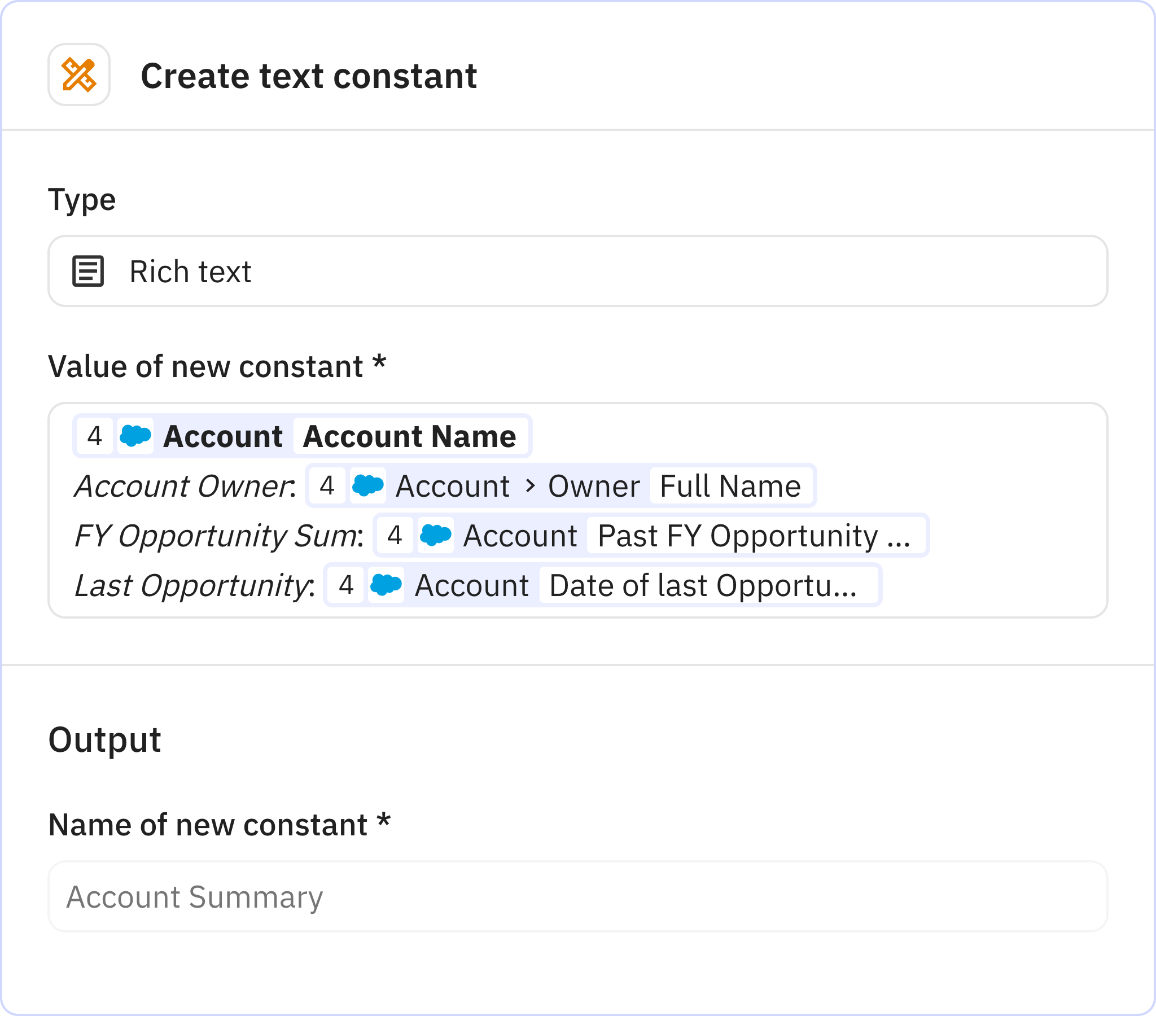Screen dimensions: 1156x1016
Task: Open the Rich text type dropdown
Action: pyautogui.click(x=577, y=271)
